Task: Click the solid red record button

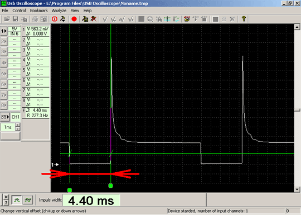Action: coord(74,19)
